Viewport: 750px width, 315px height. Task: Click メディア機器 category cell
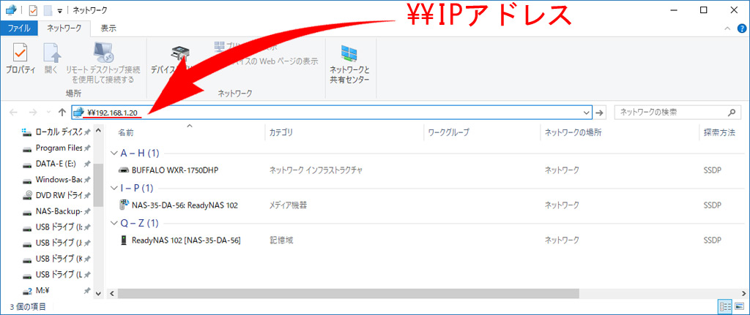pos(288,205)
